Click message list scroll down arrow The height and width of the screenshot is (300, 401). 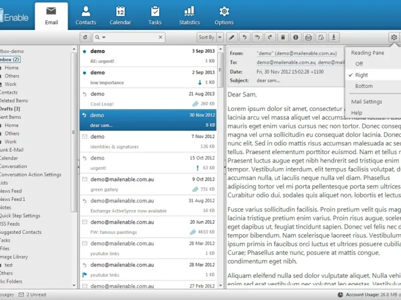tap(221, 285)
